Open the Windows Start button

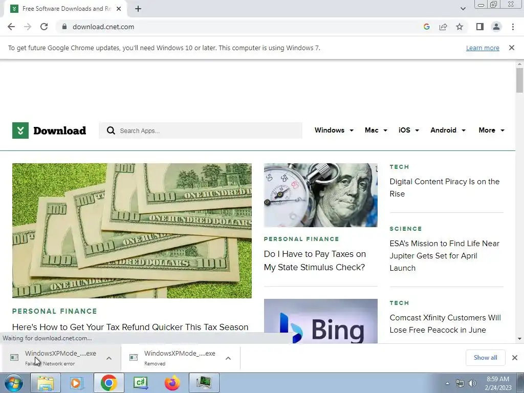tap(13, 383)
